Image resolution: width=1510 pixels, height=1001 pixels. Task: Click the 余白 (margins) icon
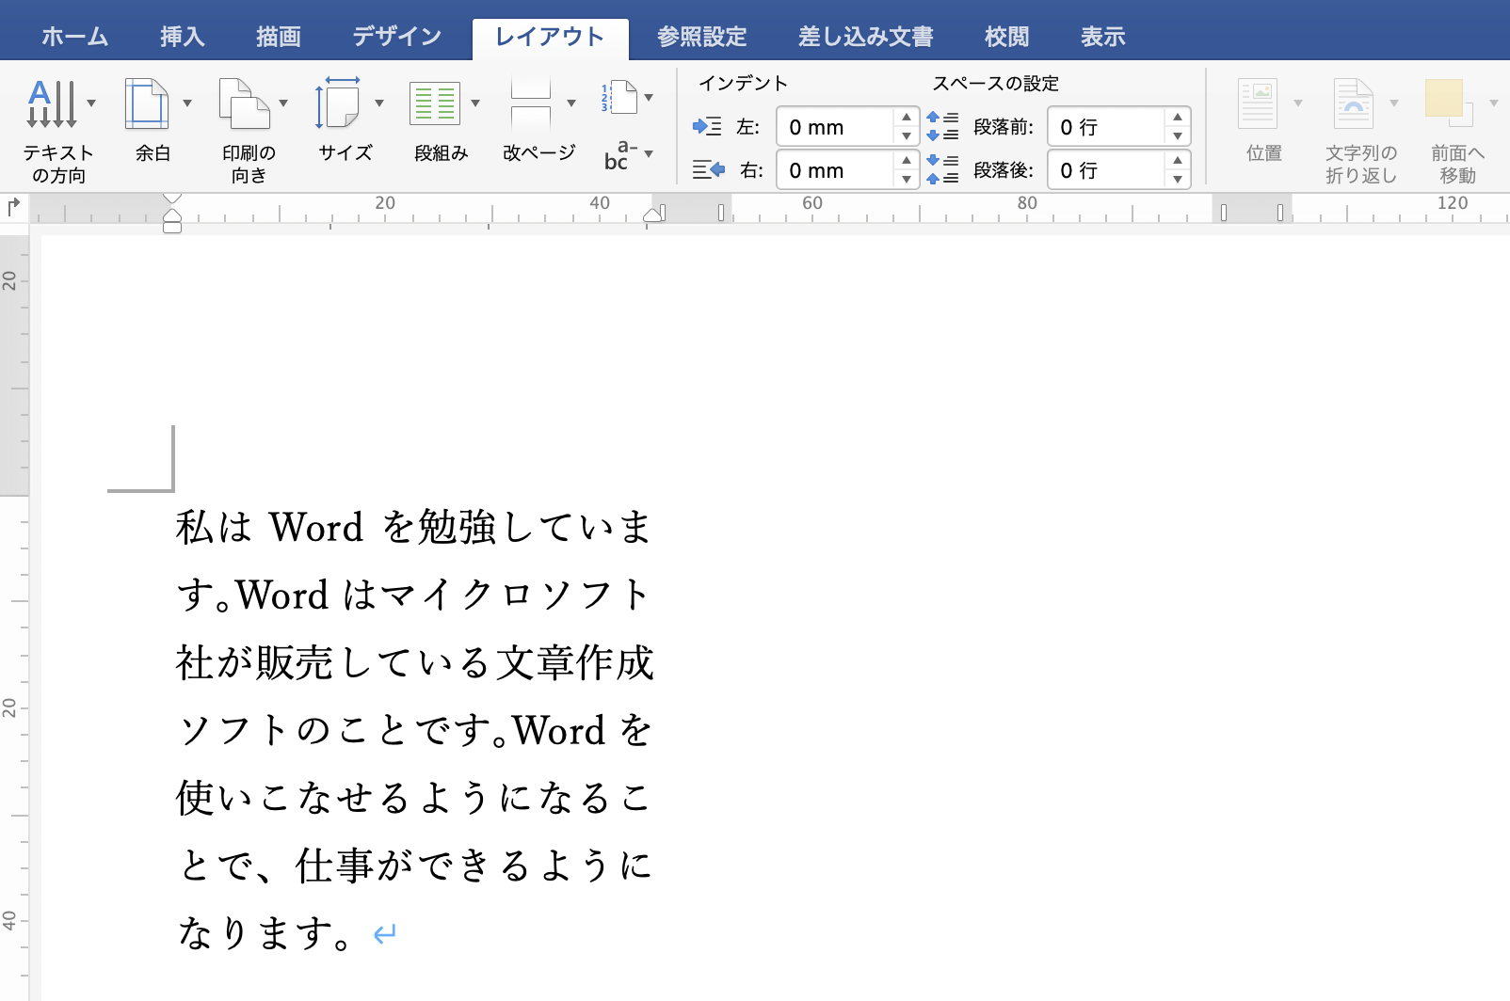(x=147, y=103)
